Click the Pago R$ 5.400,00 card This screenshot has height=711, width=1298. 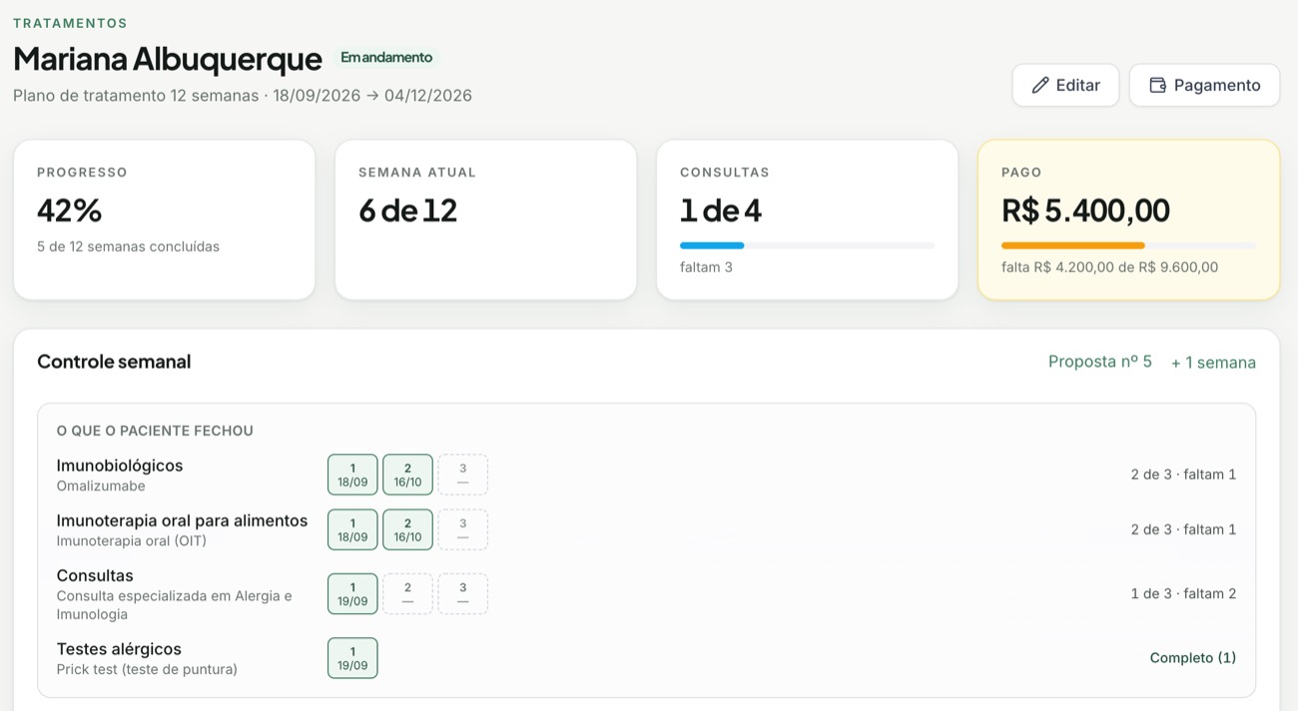[x=1129, y=219]
